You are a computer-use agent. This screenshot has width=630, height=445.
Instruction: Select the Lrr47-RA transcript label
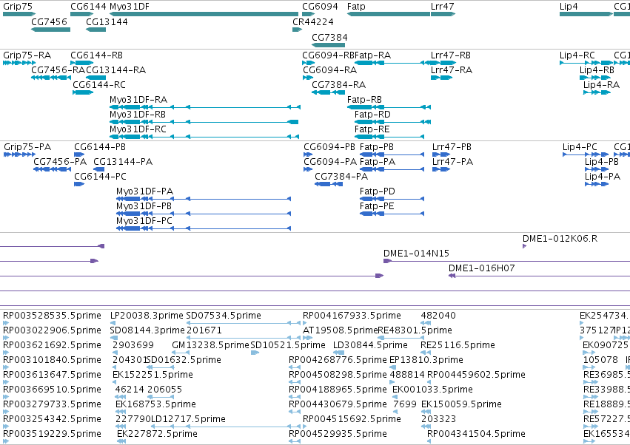point(452,69)
